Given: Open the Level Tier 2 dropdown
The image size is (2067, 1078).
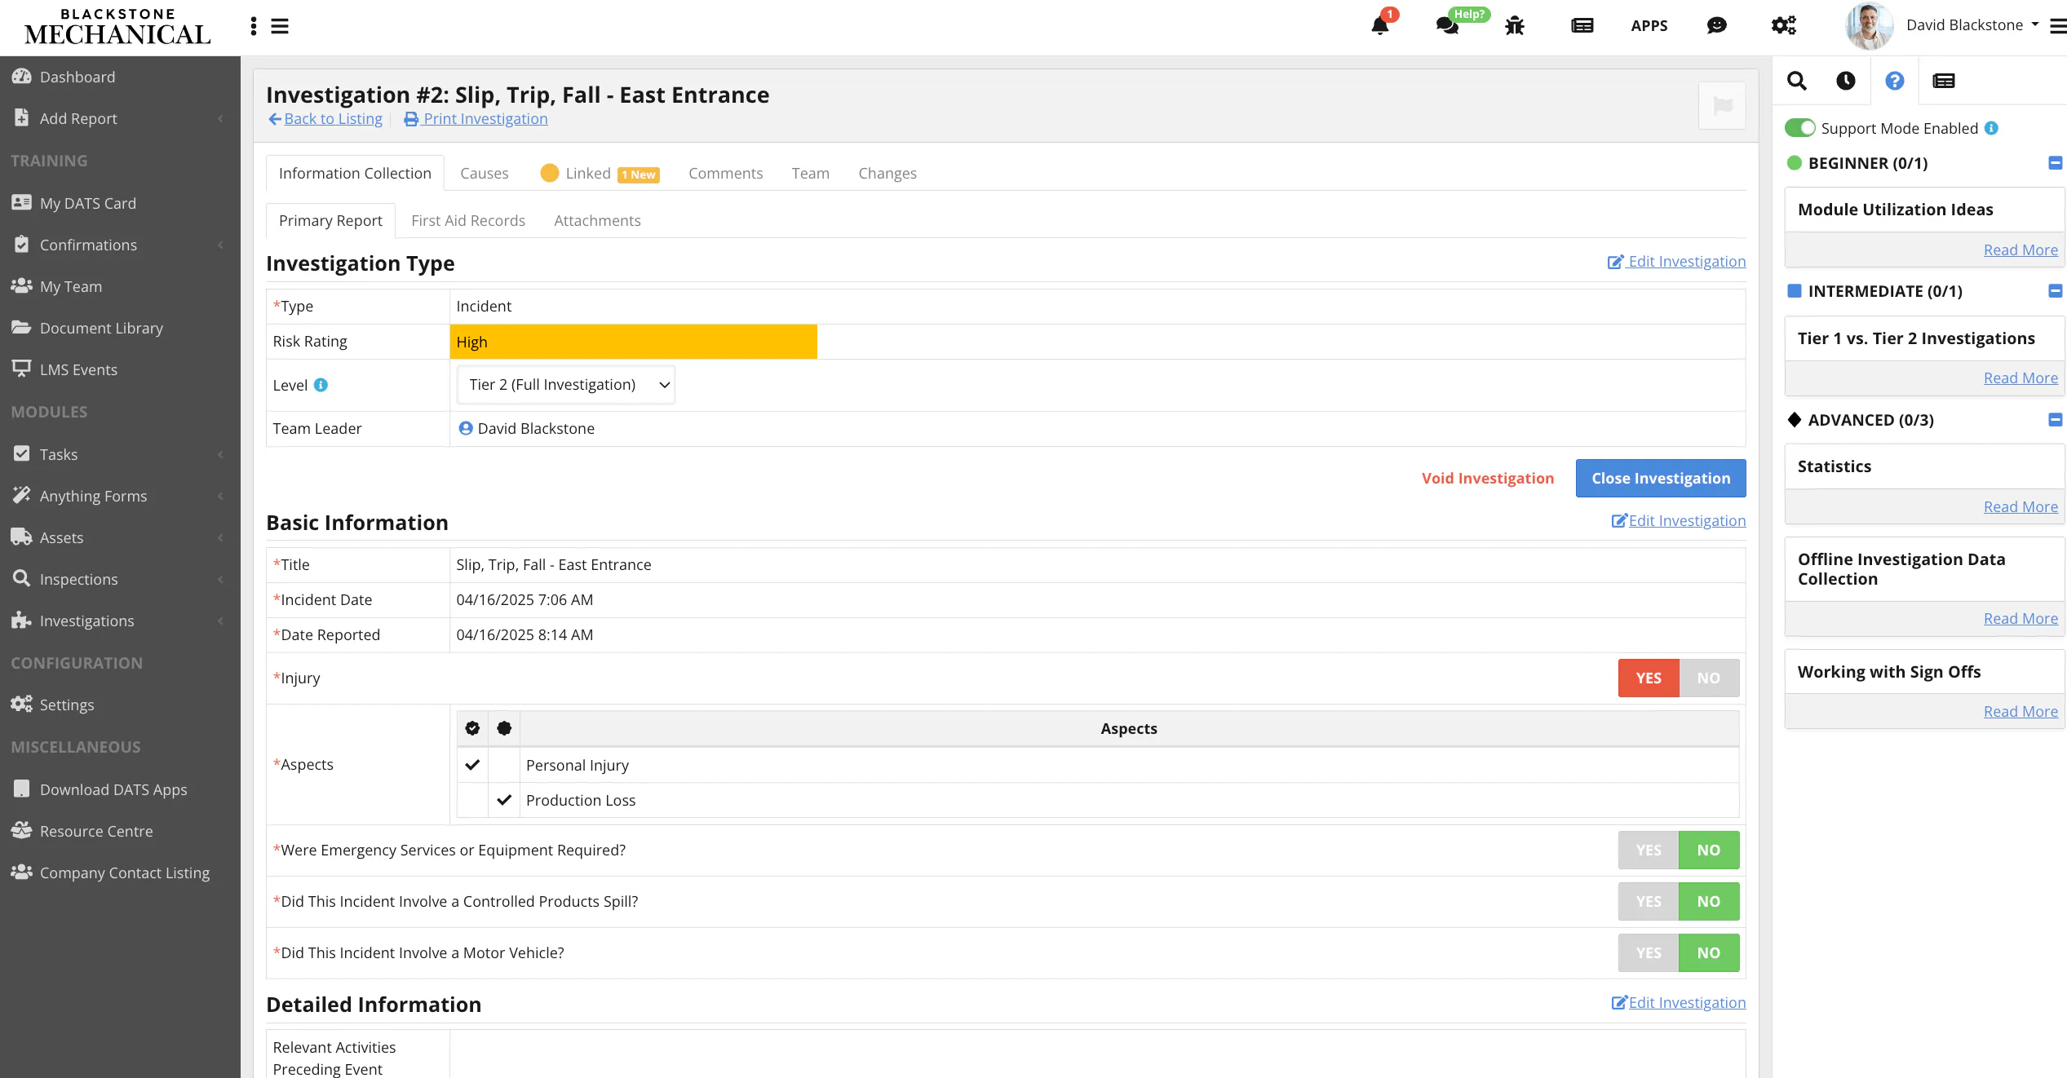Looking at the screenshot, I should [x=566, y=385].
